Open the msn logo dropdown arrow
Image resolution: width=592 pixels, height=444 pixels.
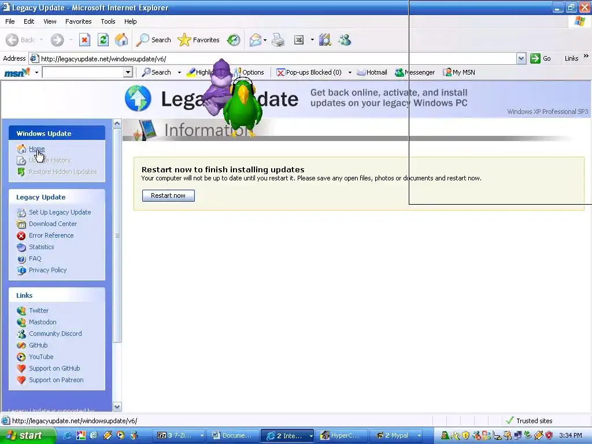36,72
